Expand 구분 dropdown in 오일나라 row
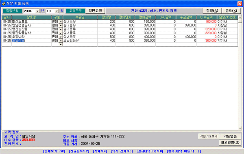 61,37
